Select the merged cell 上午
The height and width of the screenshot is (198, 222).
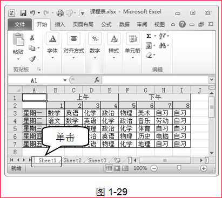tap(83, 97)
